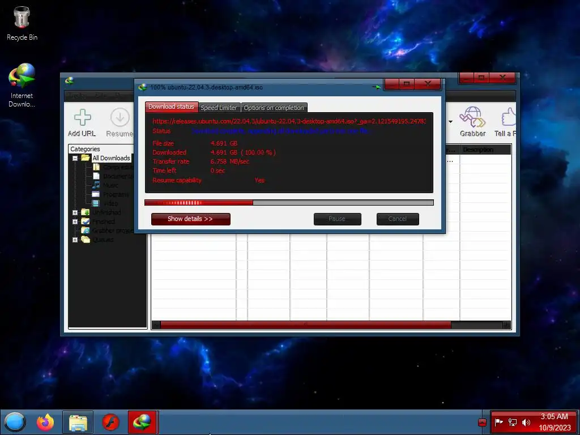Click the Pause button
Screen dimensions: 580x435
coord(337,219)
